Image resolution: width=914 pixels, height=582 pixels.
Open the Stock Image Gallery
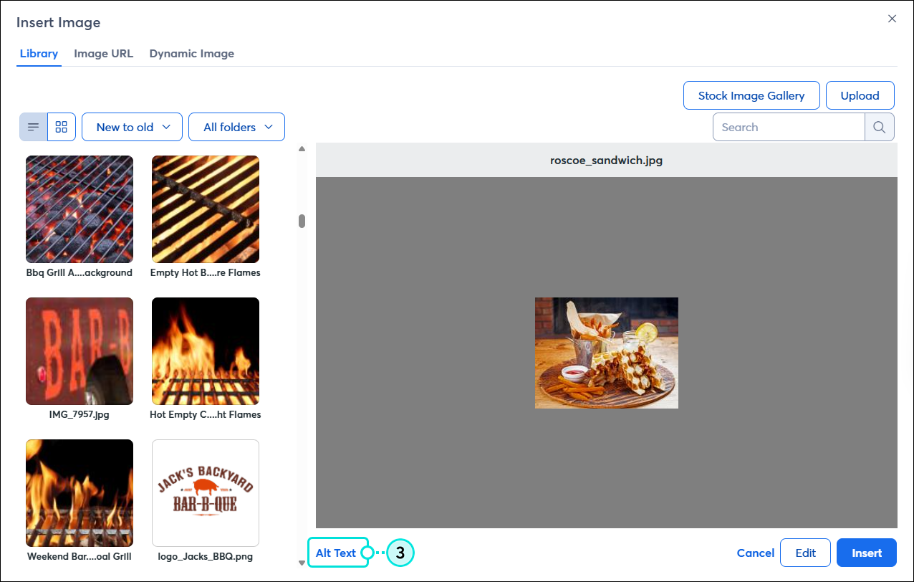tap(751, 95)
